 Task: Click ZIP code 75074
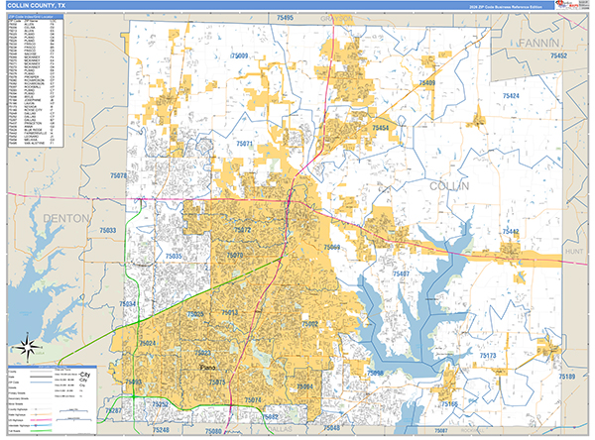coord(253,400)
